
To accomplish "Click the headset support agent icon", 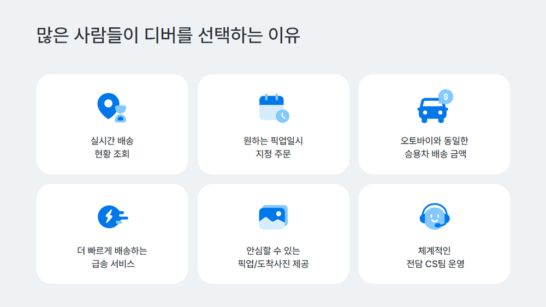I will 434,217.
